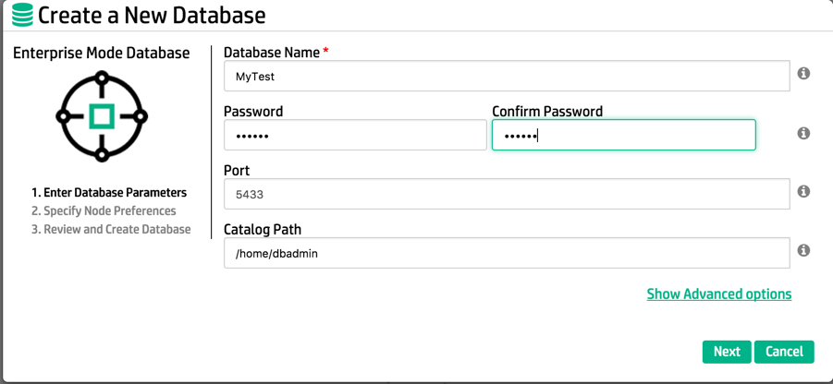
Task: Expand Show Advanced options
Action: [718, 294]
